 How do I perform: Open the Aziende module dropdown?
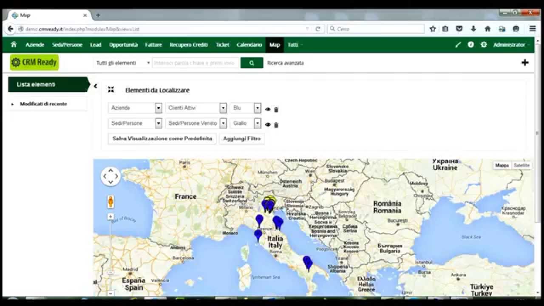coord(135,108)
